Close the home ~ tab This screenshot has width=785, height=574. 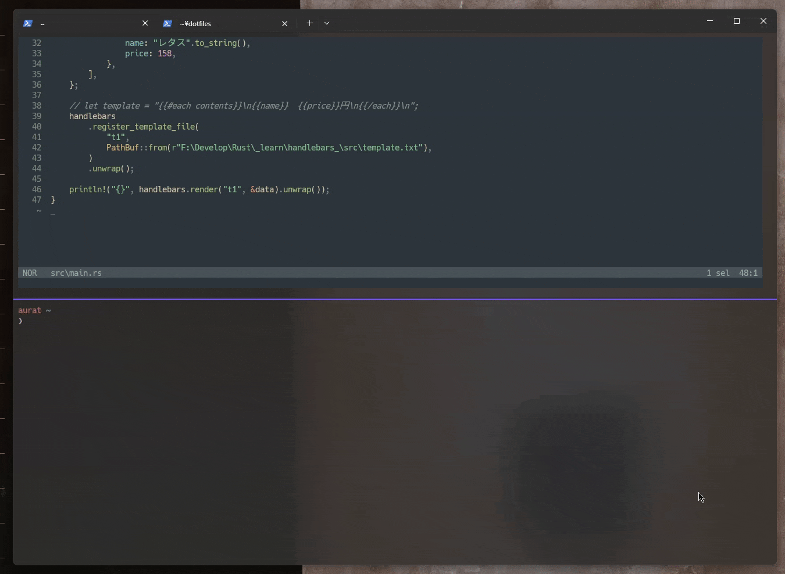pos(145,23)
